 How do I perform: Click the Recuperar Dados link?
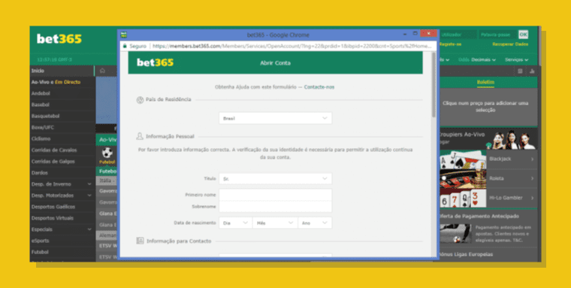pos(510,44)
